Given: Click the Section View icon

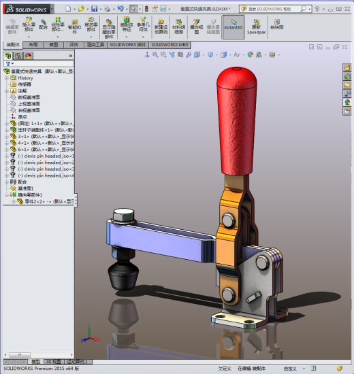Looking at the screenshot, I should [180, 55].
